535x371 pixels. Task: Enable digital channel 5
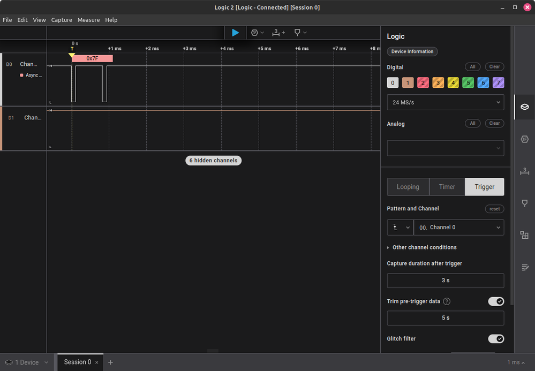click(468, 82)
